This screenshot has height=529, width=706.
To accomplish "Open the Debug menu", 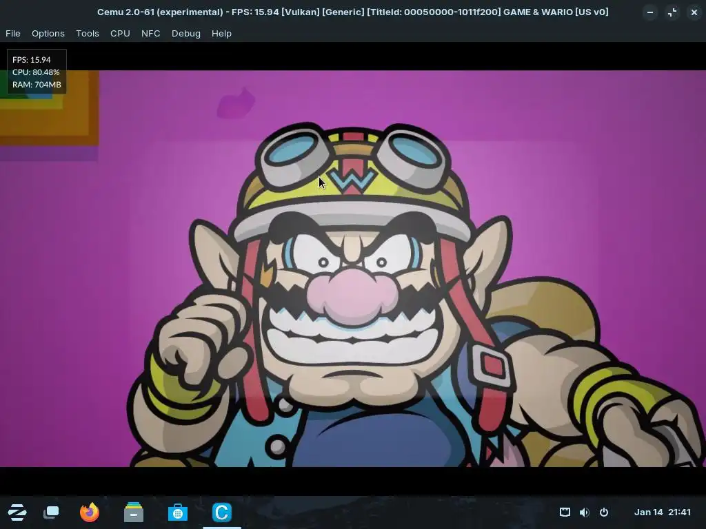I will click(x=186, y=33).
